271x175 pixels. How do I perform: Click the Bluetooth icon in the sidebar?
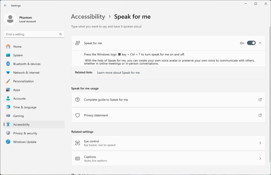pyautogui.click(x=8, y=64)
